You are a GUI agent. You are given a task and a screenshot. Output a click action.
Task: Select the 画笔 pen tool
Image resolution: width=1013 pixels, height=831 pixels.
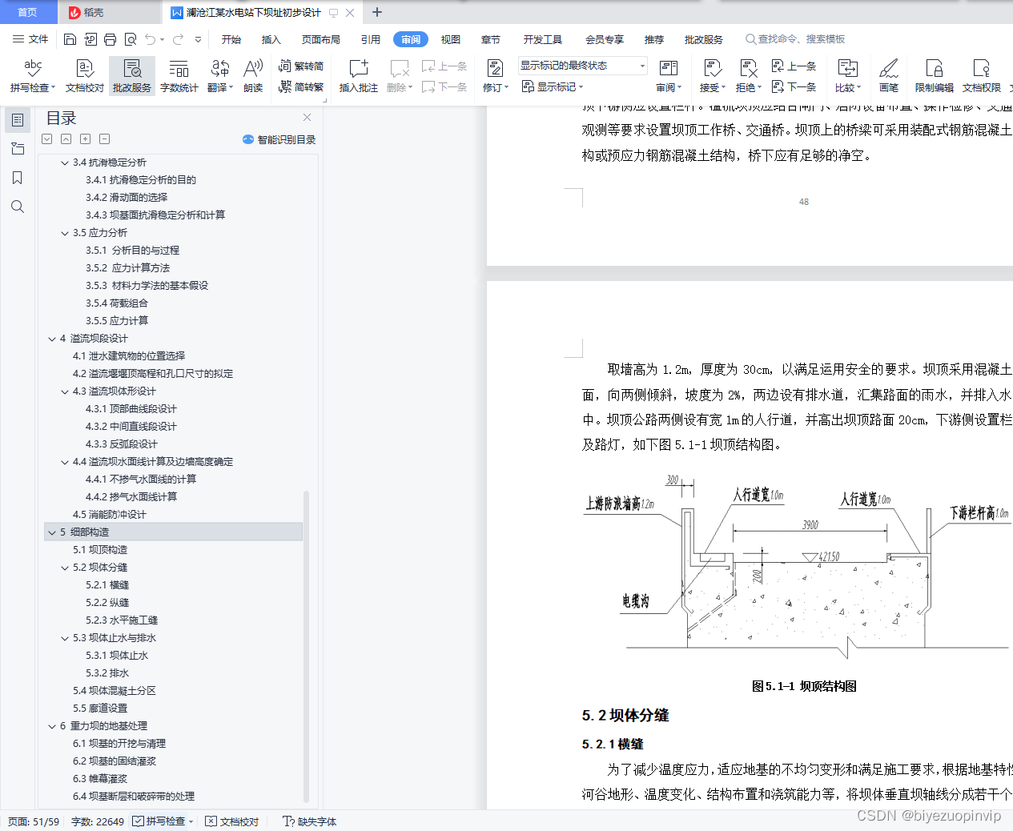point(889,76)
